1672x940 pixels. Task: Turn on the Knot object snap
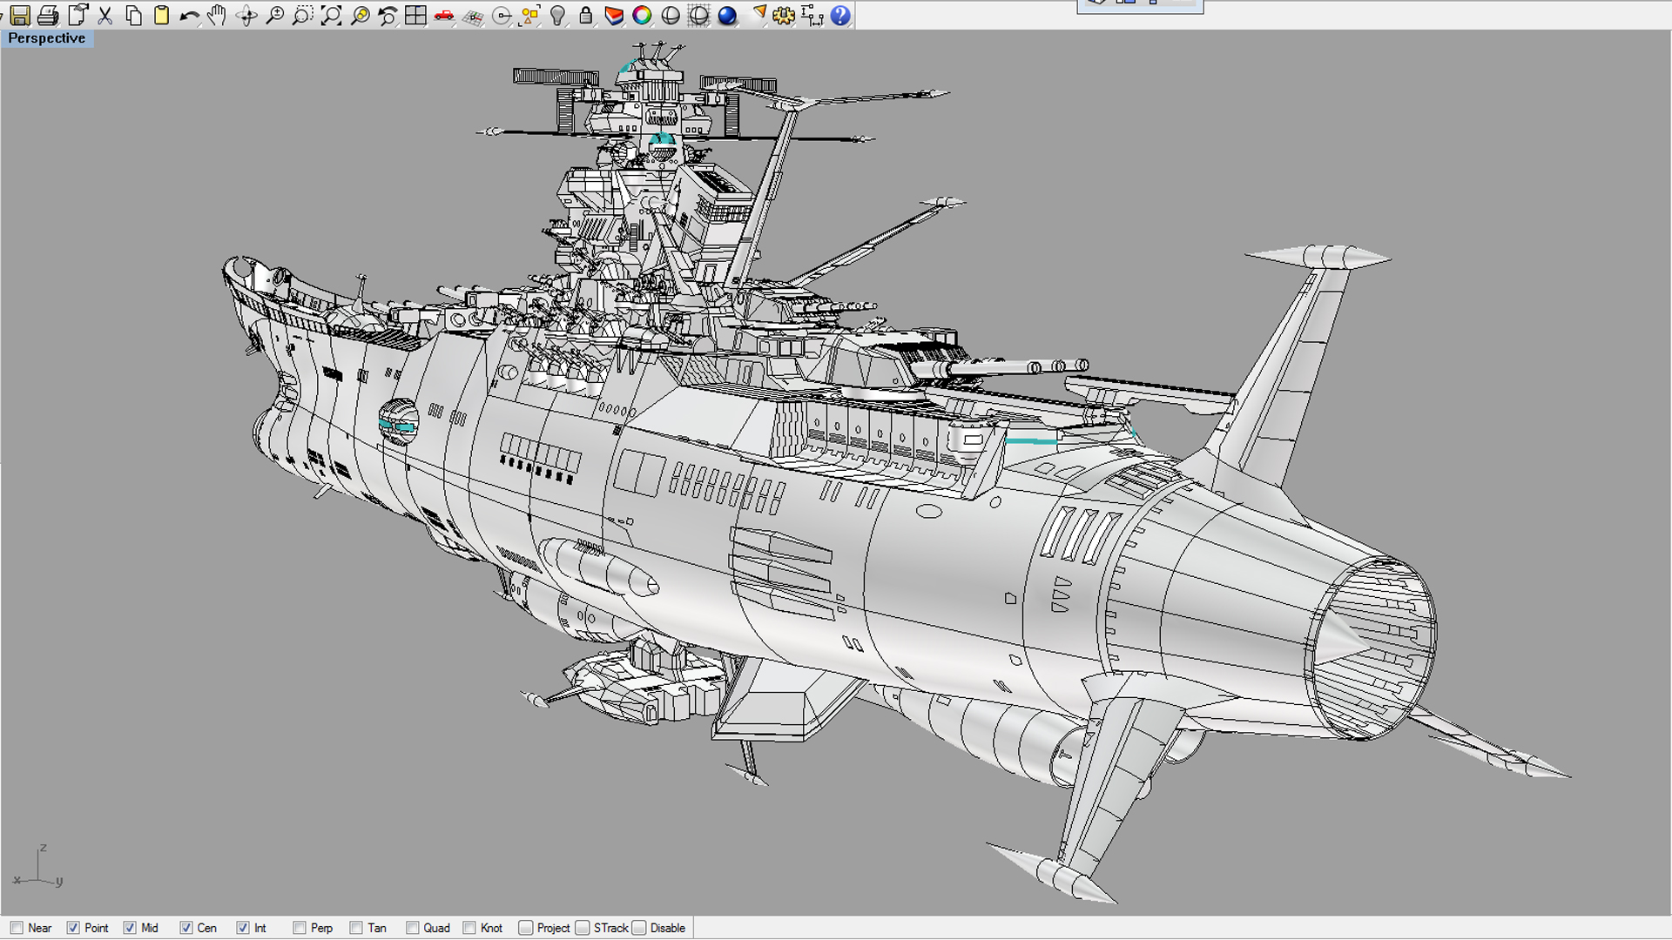tap(469, 928)
